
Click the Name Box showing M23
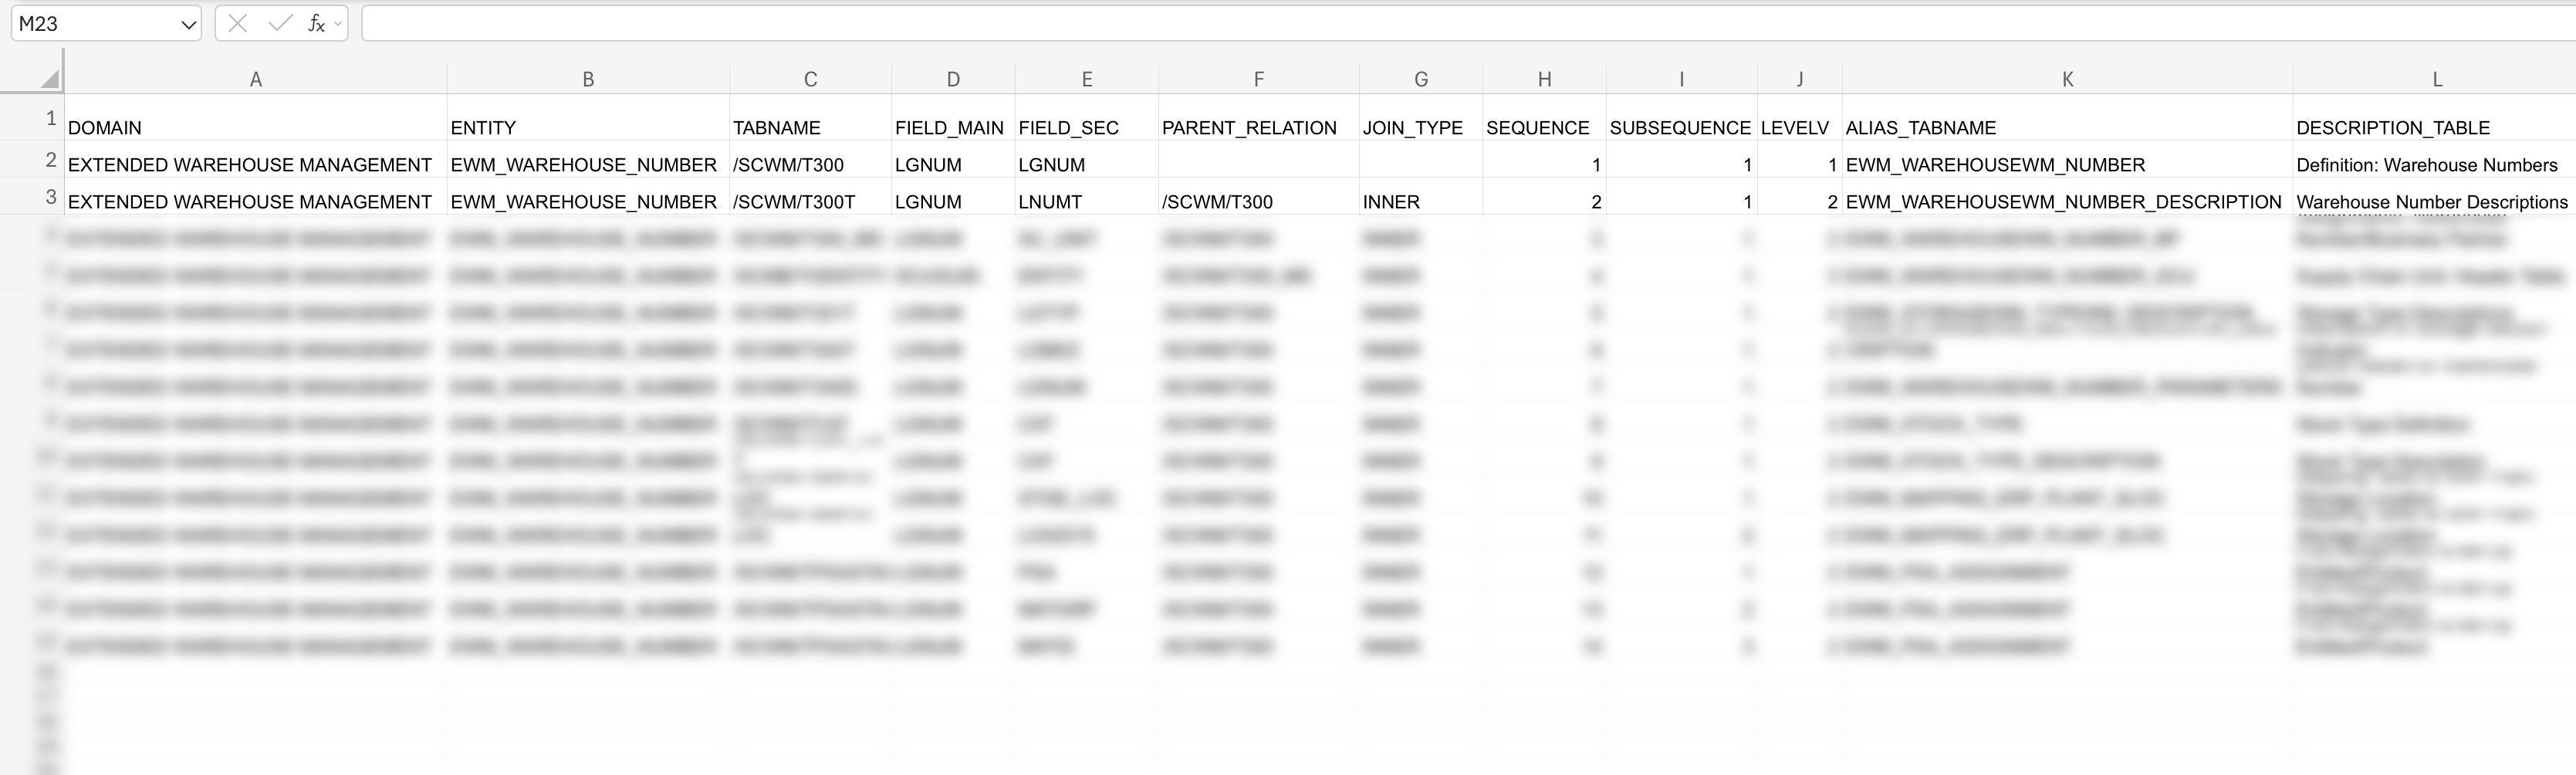coord(95,24)
